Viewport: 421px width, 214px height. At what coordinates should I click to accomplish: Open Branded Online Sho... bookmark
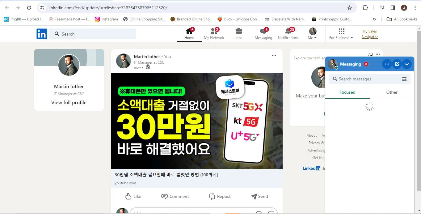click(x=191, y=19)
